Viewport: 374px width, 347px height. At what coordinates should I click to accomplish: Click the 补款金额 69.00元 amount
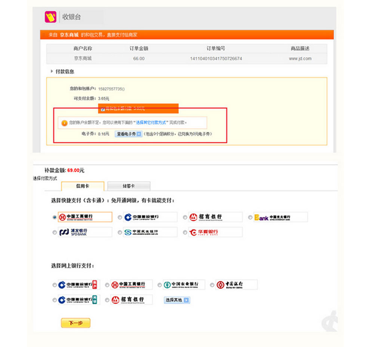[76, 170]
